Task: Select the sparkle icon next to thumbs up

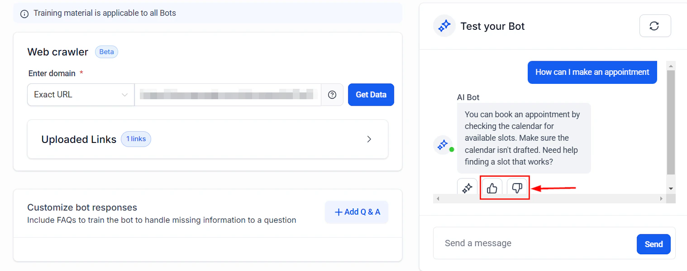Action: click(x=467, y=188)
